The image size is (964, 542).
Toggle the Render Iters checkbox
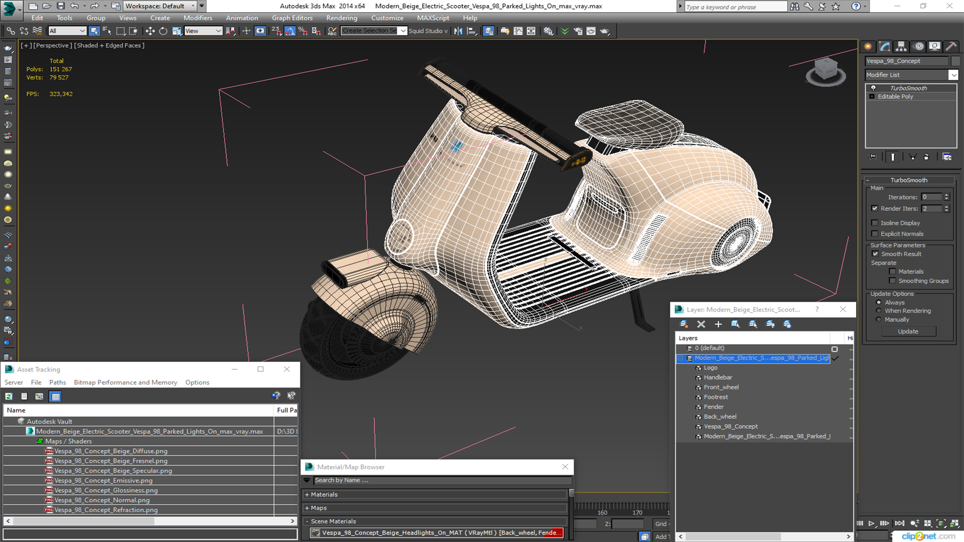[x=875, y=208]
